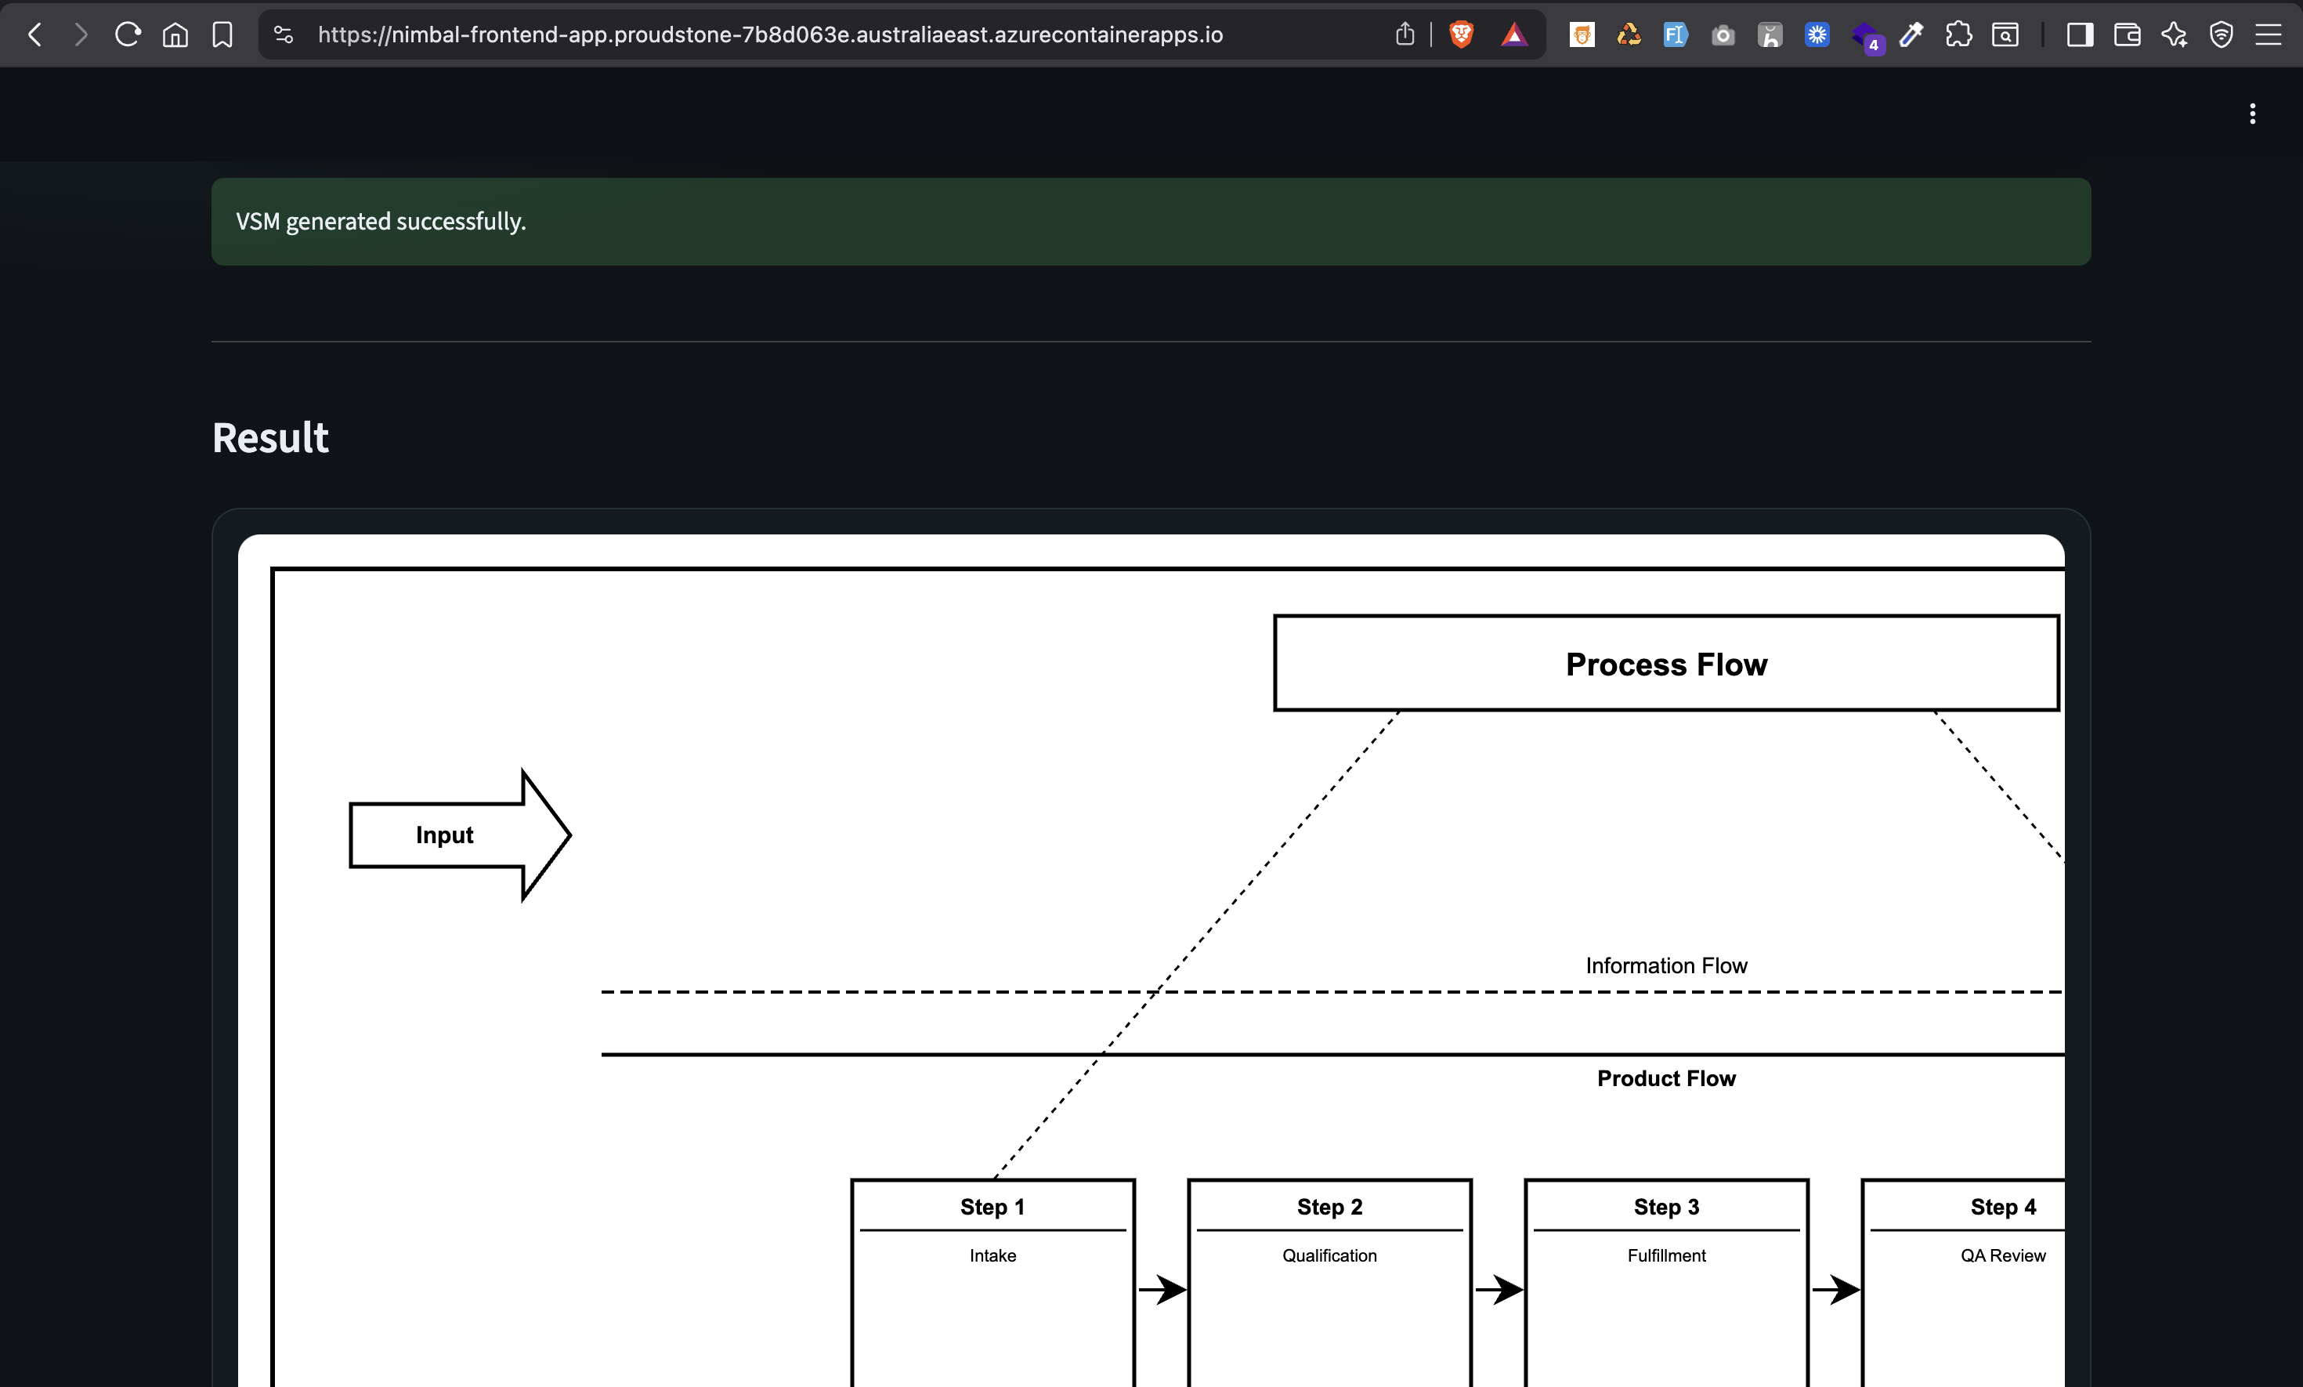Bookmark this page using the flag icon
The image size is (2303, 1387).
pos(222,34)
